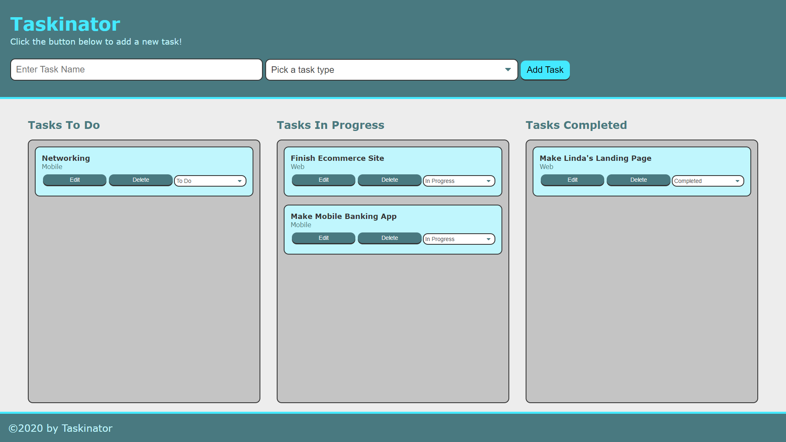Image resolution: width=786 pixels, height=442 pixels.
Task: Edit Make Linda's Landing Page task
Action: pos(572,180)
